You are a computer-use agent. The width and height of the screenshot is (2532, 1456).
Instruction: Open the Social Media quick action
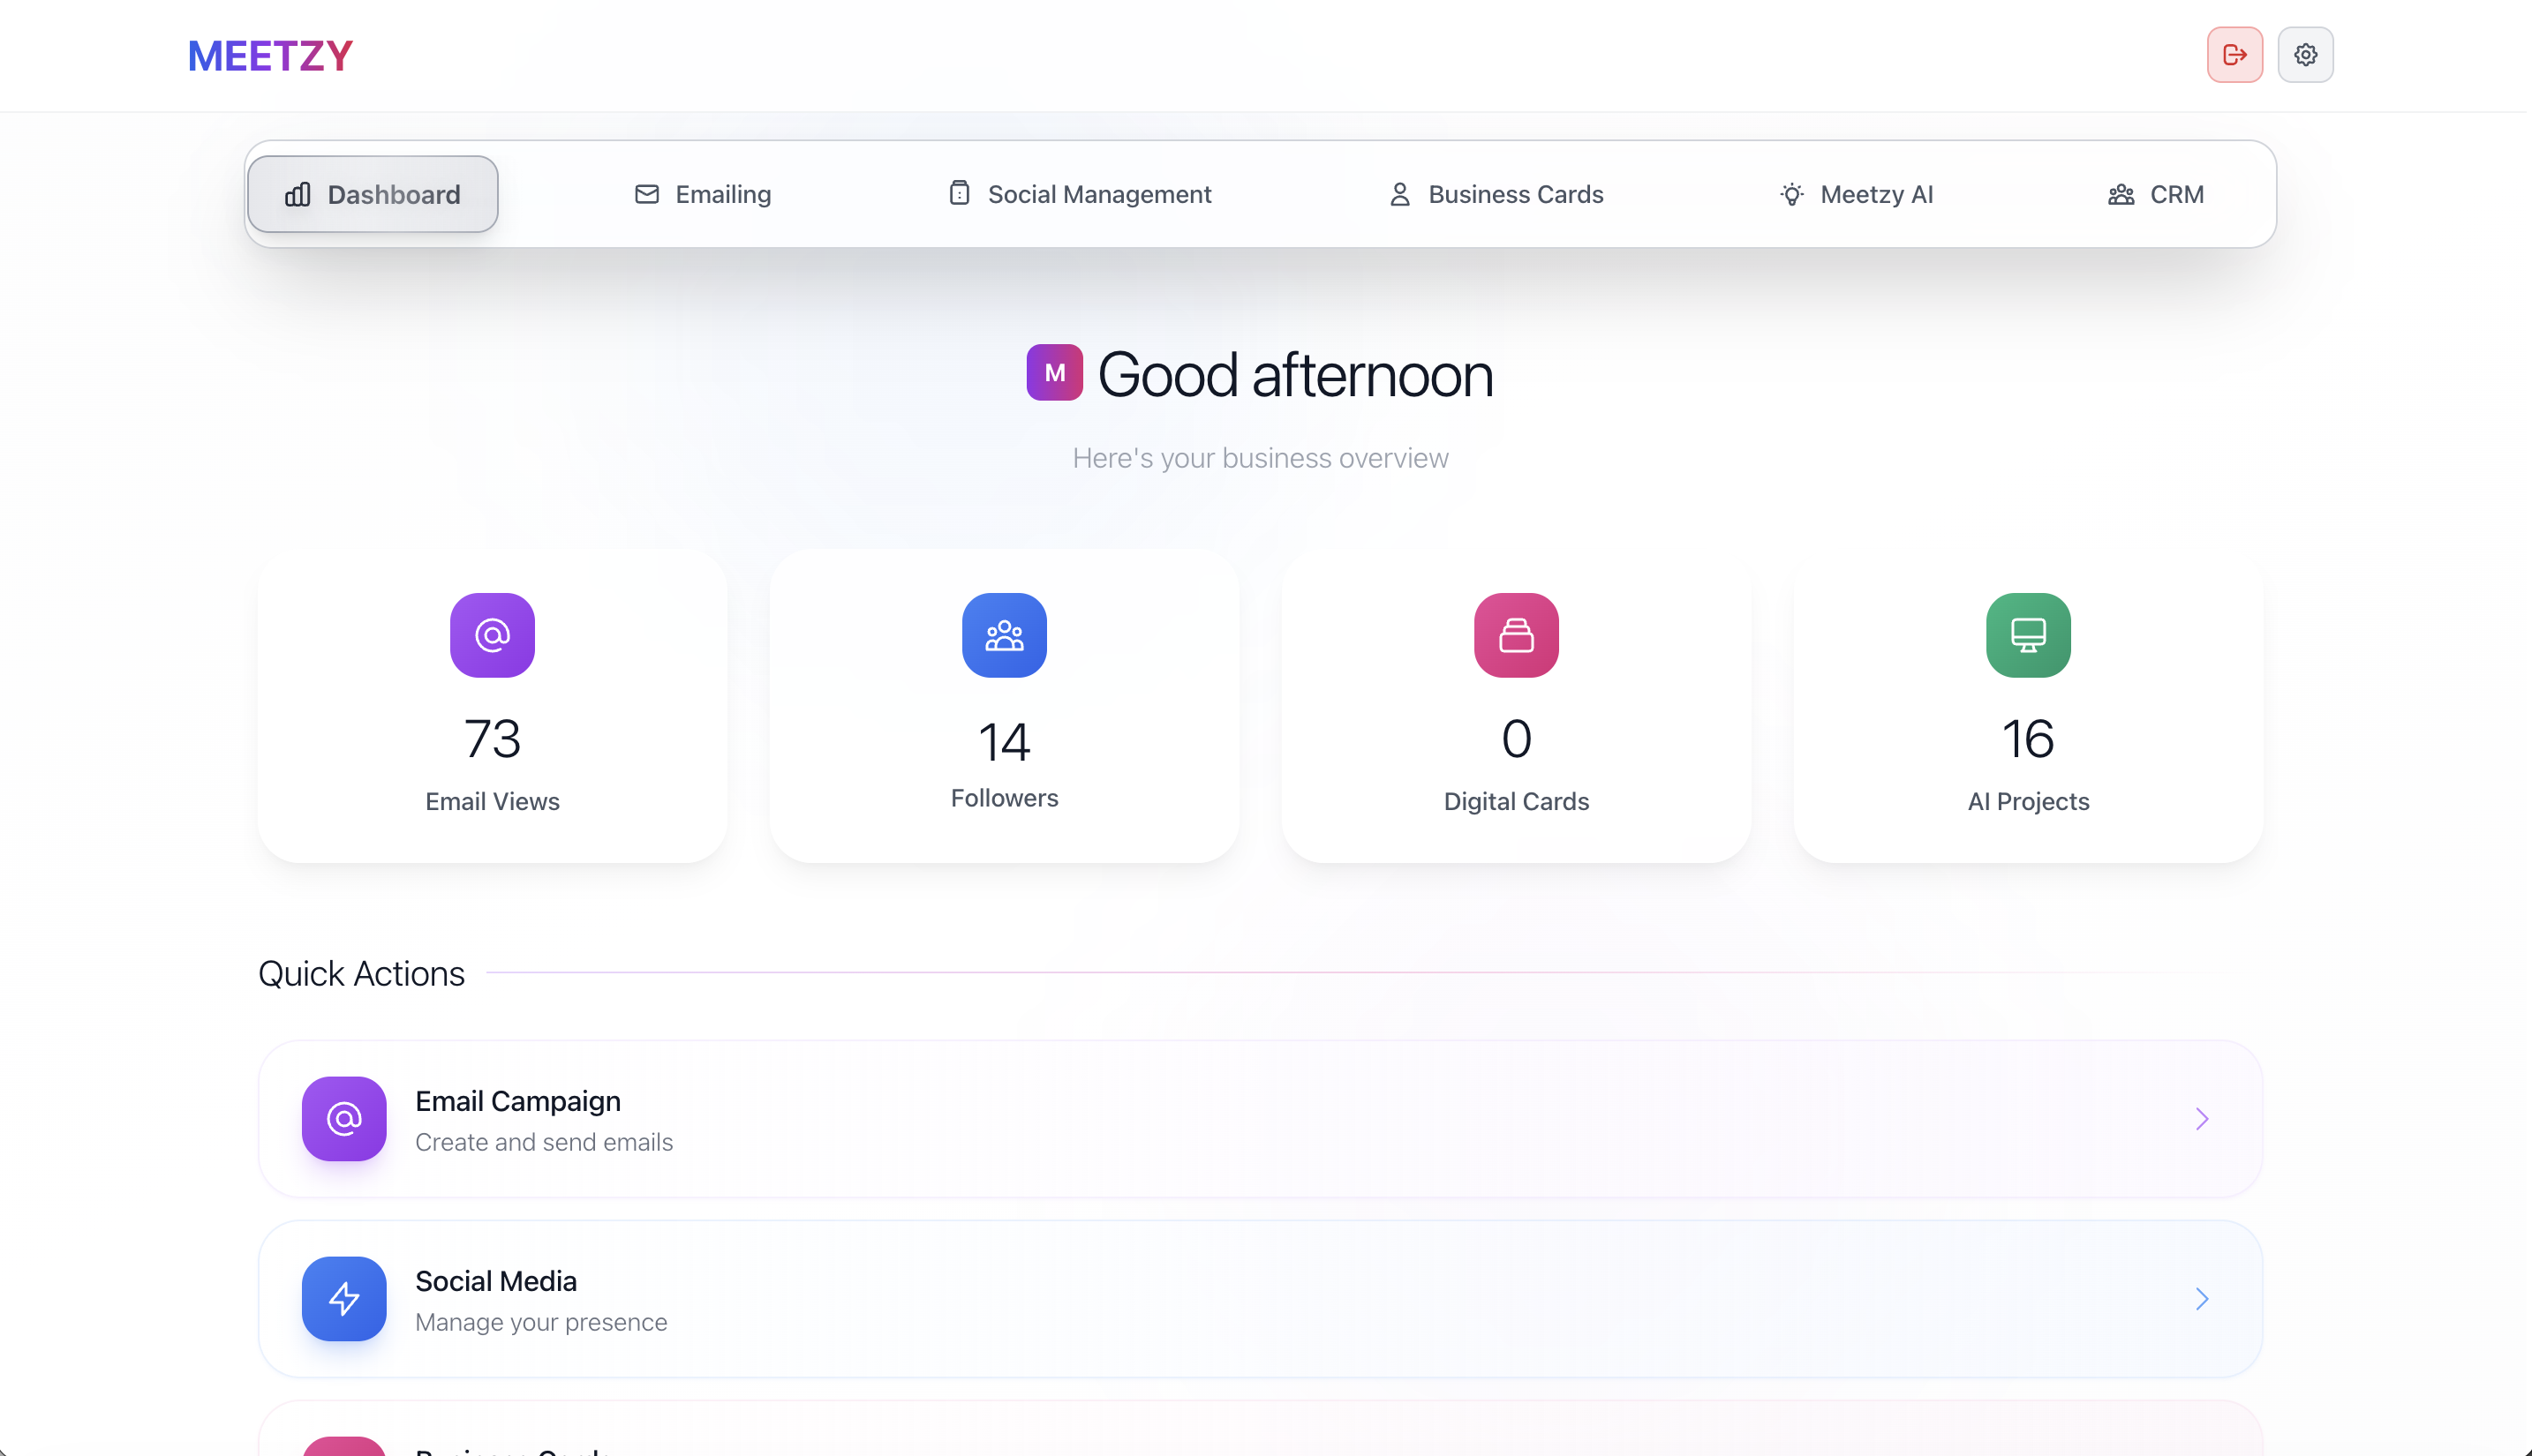pyautogui.click(x=1259, y=1299)
